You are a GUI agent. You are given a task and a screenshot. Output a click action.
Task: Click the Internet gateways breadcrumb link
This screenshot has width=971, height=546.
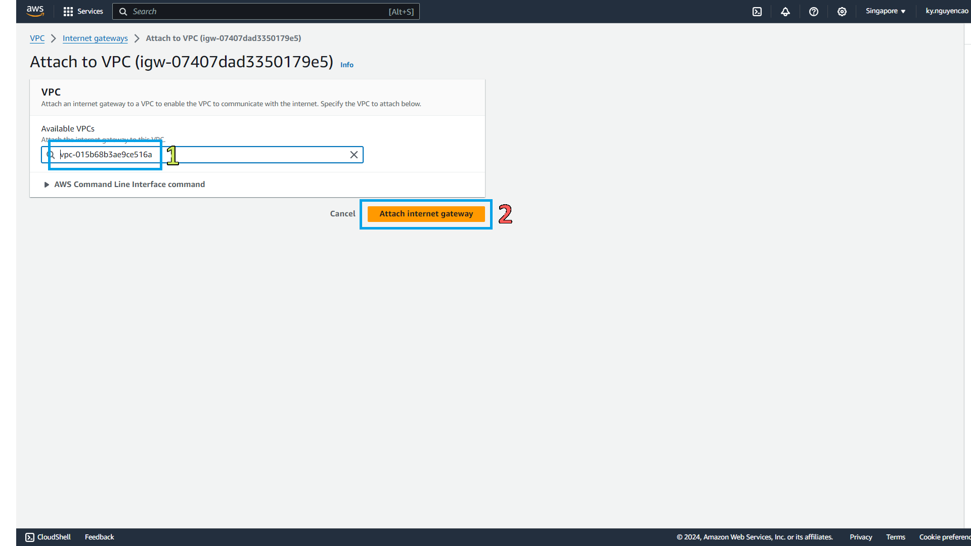coord(95,38)
